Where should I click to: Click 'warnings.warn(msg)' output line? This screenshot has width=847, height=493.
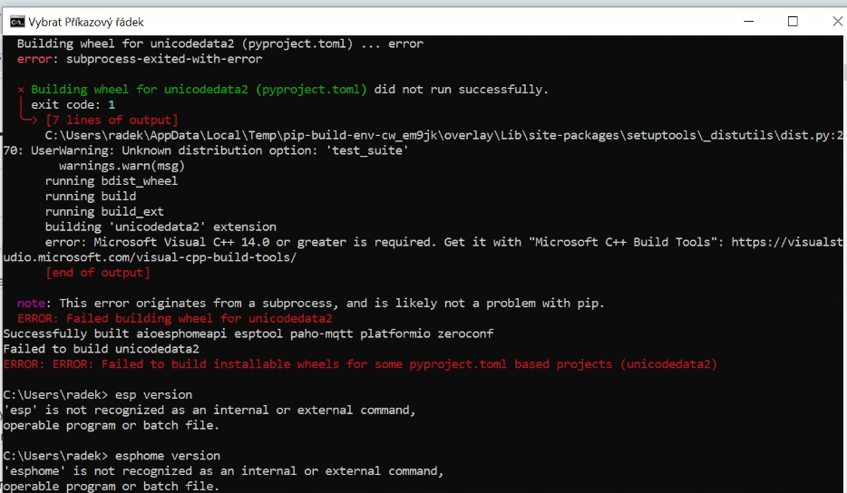(122, 166)
